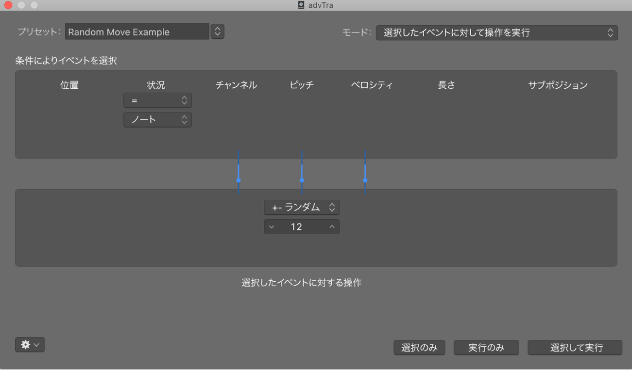
Task: Click the ベロシティ column header
Action: pyautogui.click(x=372, y=85)
